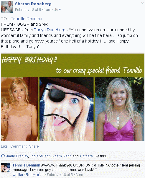Screen dimensions: 145x178
Task: Open the February 18 at 5:41am timestamp
Action: tap(33, 10)
